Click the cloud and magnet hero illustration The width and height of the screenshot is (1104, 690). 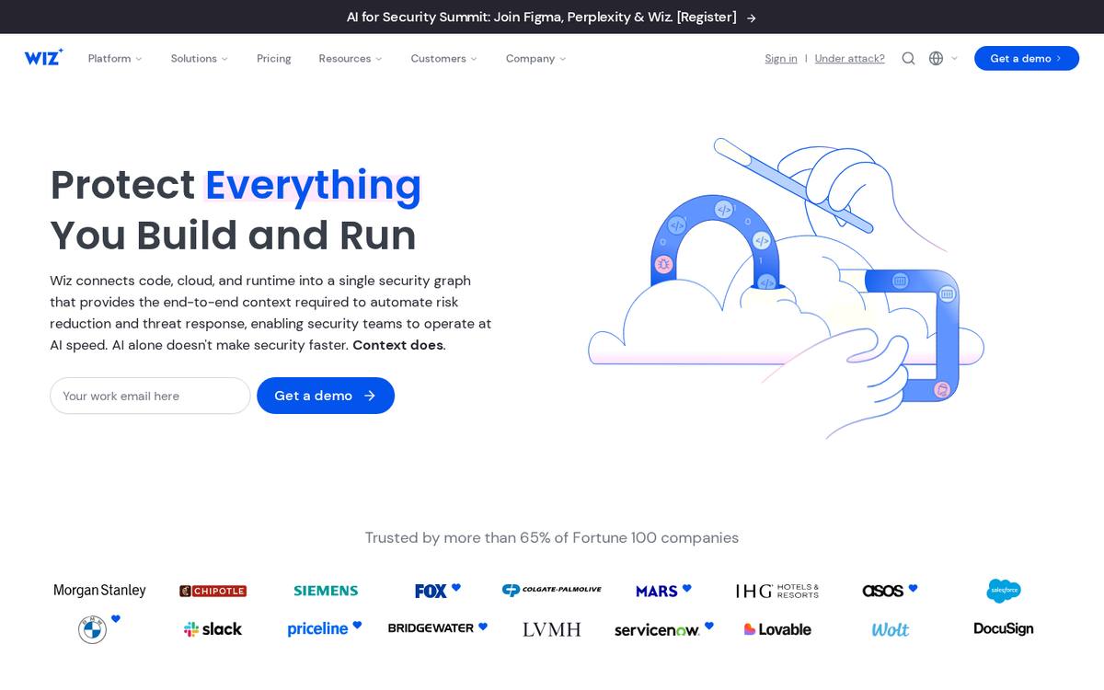tap(787, 288)
